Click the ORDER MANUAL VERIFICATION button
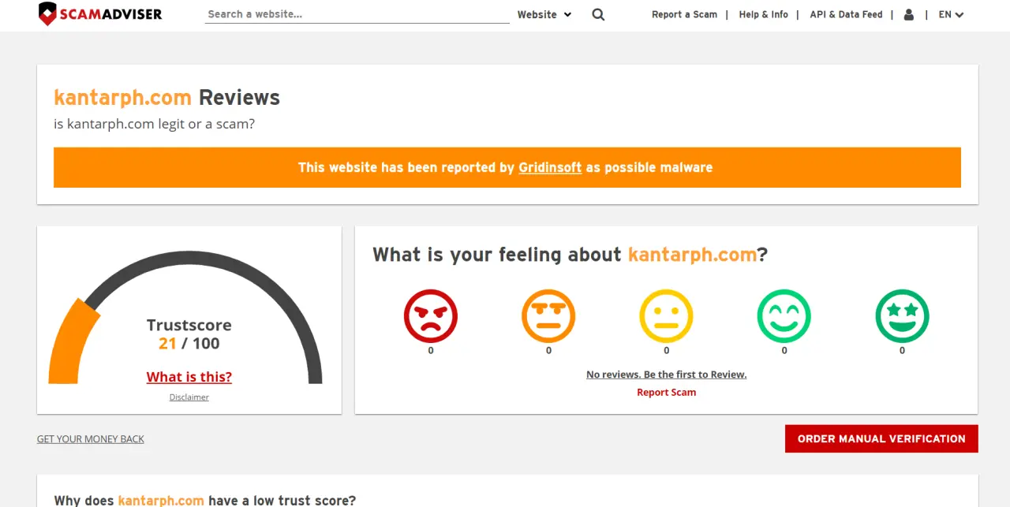This screenshot has height=507, width=1010. (881, 439)
